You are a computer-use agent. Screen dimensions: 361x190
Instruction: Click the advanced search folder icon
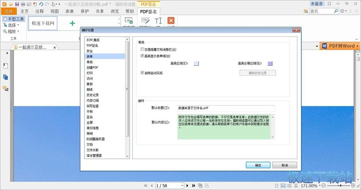[x=306, y=11]
